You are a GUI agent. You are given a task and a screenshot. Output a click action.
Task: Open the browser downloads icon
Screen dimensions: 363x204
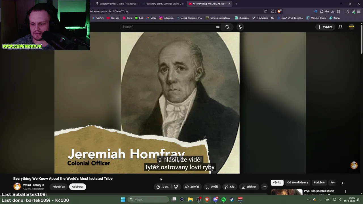click(333, 11)
